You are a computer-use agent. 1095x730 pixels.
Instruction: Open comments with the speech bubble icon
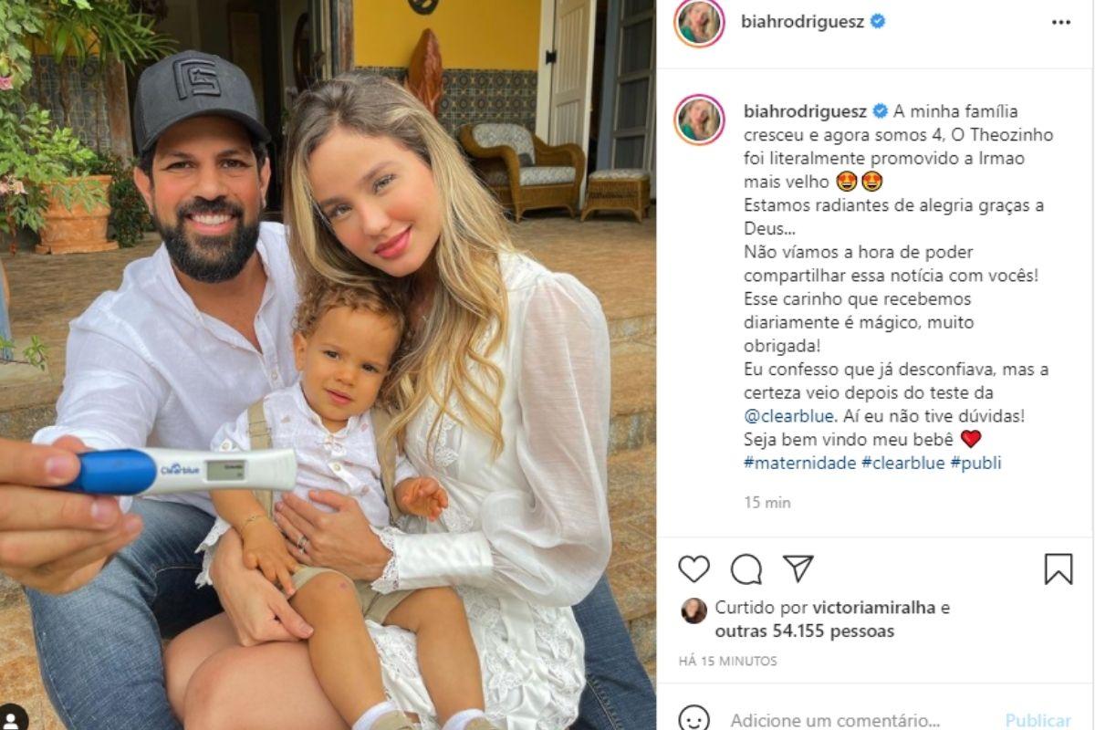click(746, 568)
